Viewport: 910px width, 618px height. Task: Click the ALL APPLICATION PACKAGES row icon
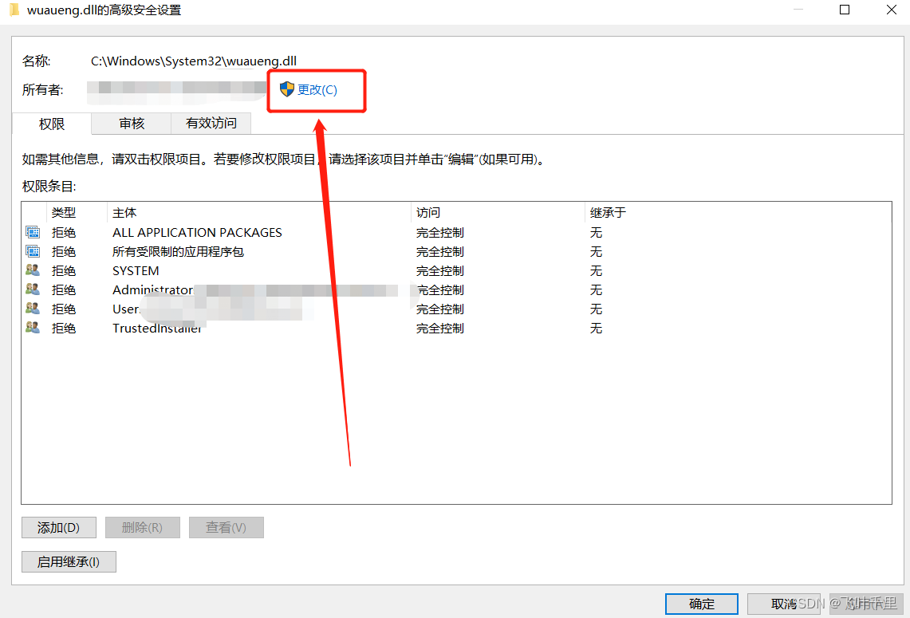tap(33, 232)
